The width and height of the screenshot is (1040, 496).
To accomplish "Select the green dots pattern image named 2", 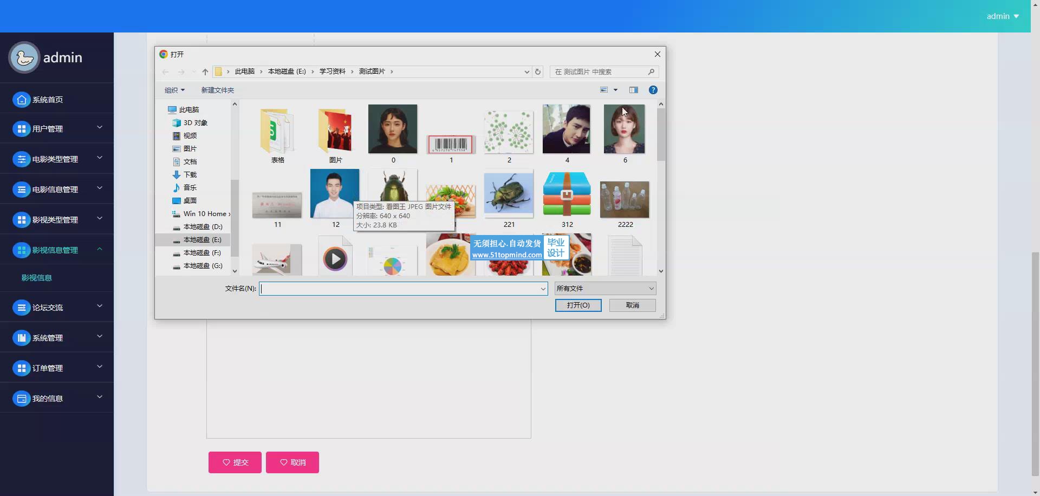I will [509, 132].
